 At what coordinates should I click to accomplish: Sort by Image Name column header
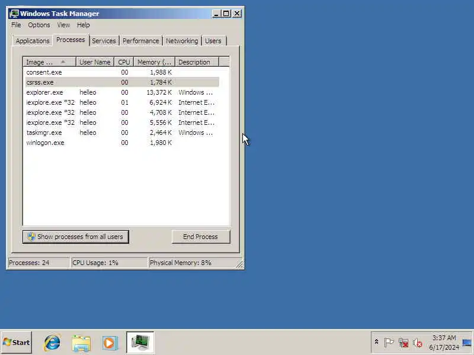[49, 62]
